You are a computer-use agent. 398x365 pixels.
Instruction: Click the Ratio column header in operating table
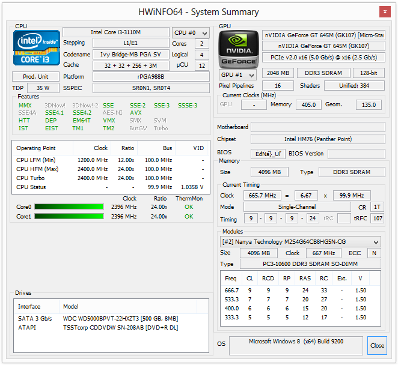click(x=124, y=148)
